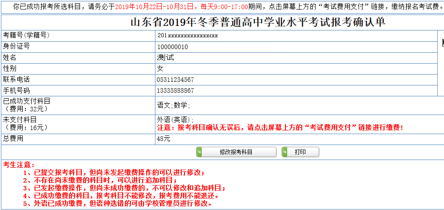
Task: Click the 联系电话 number 05311234567
Action: pyautogui.click(x=175, y=80)
